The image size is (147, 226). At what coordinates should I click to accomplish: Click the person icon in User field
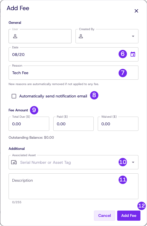coord(15,36)
